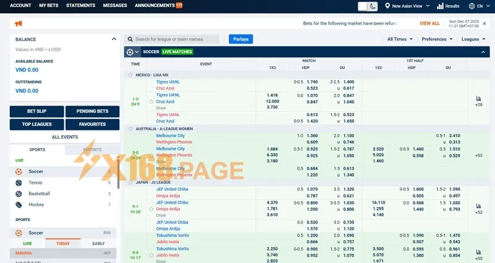Favourite the Australia A-League Women star
Image resolution: width=495 pixels, height=263 pixels.
tap(131, 128)
